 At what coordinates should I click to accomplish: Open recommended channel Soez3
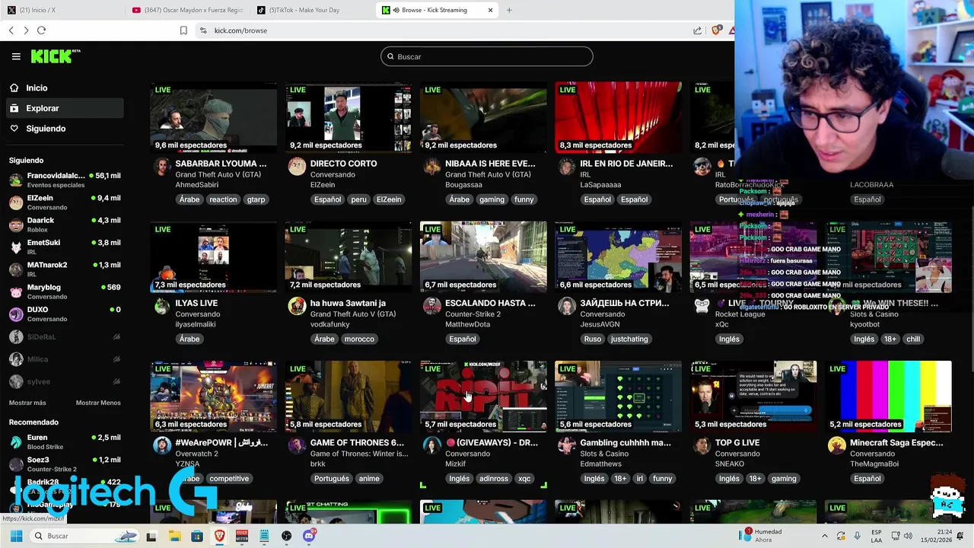[x=65, y=464]
